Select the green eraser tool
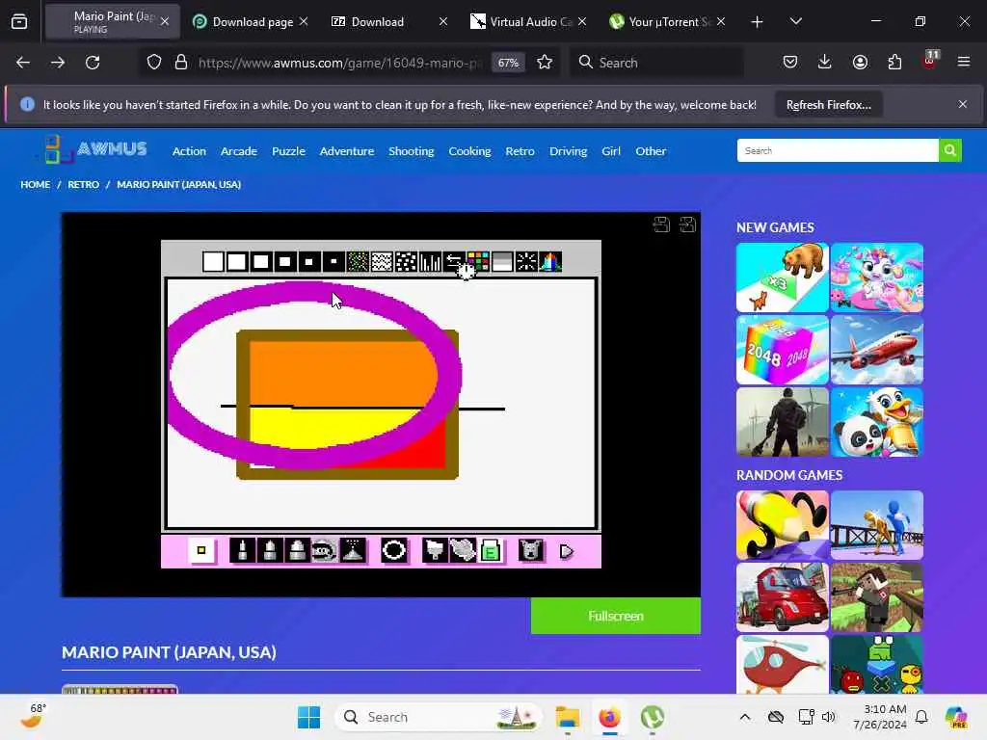987x740 pixels. tap(491, 550)
